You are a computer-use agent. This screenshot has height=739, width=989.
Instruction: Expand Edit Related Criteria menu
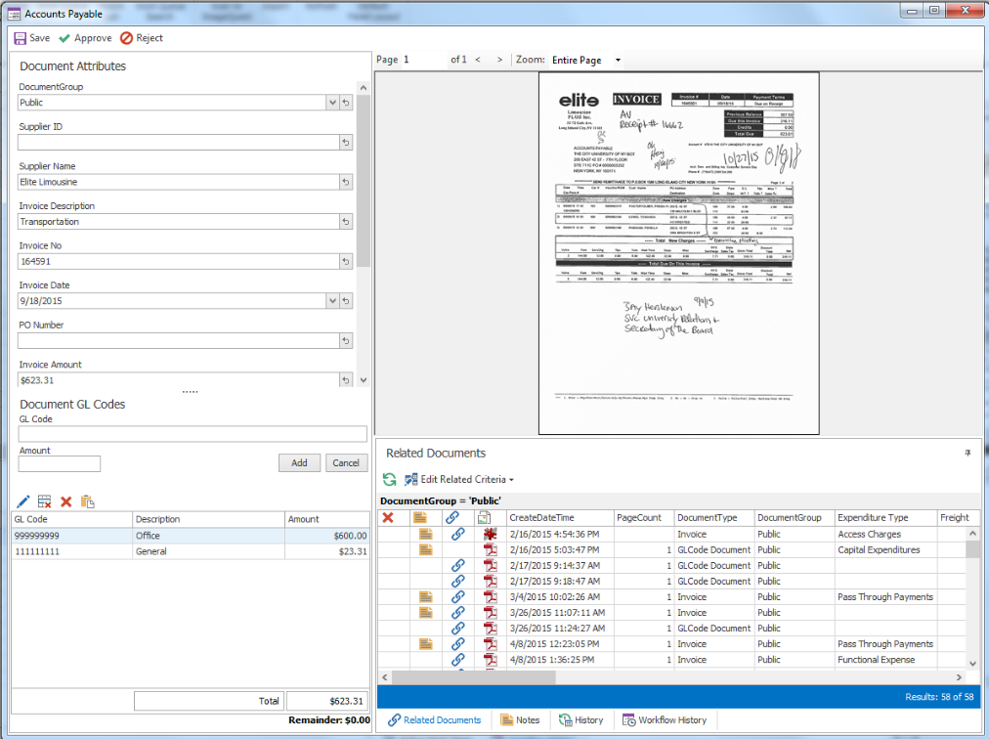pos(458,480)
